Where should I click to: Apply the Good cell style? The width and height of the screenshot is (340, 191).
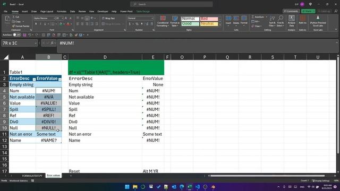[x=190, y=24]
